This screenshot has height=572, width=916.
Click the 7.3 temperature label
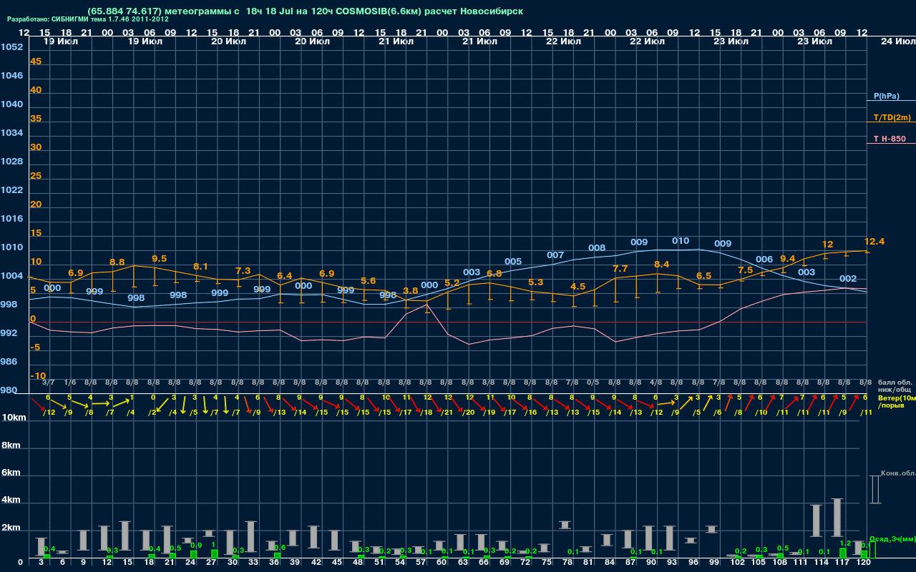(243, 271)
